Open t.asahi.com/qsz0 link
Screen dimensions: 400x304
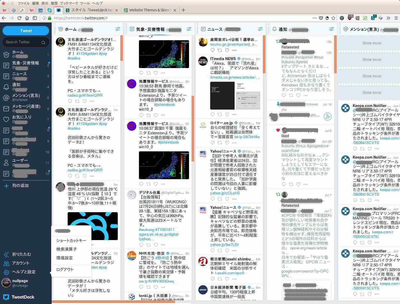(229, 273)
